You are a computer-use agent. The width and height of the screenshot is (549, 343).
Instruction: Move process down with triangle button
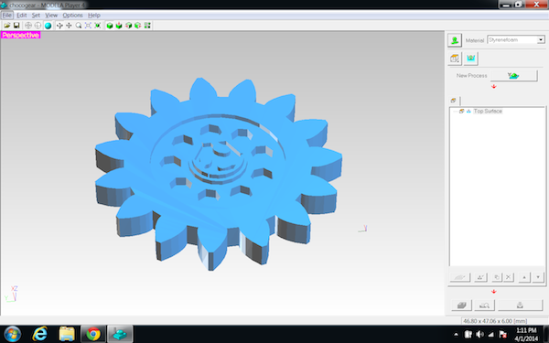click(x=538, y=277)
